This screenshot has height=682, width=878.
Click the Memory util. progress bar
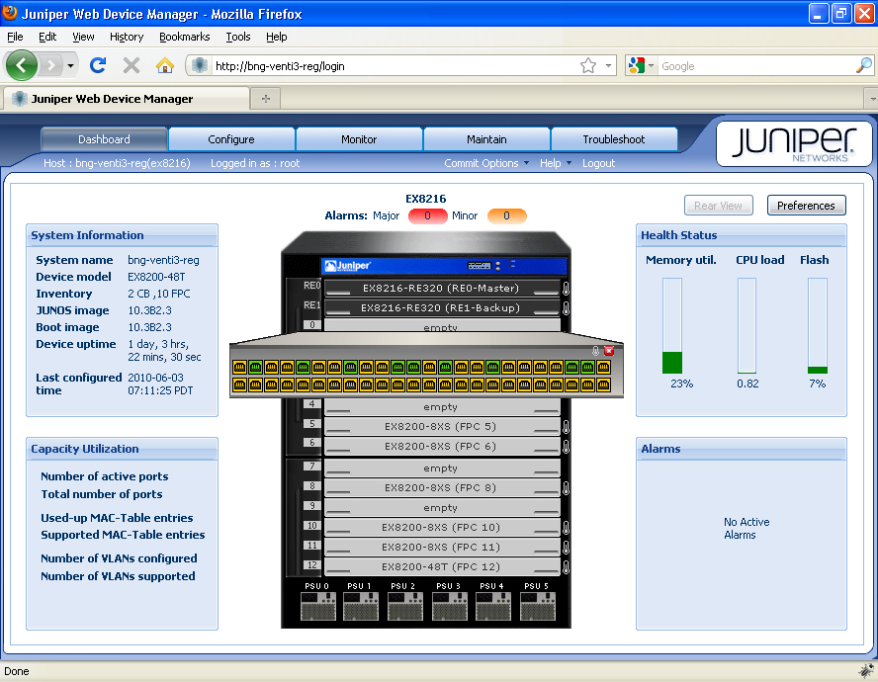(672, 326)
